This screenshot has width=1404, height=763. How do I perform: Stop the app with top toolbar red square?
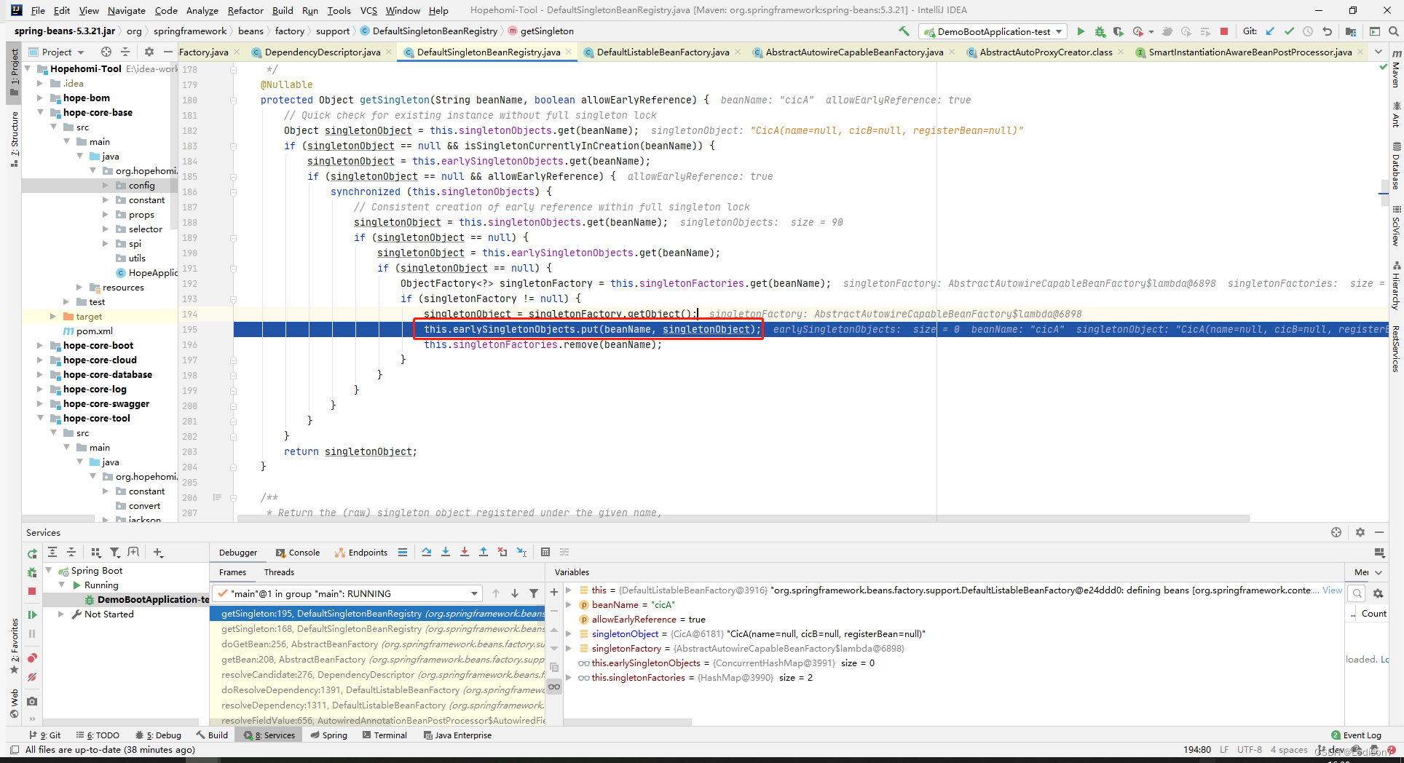point(1224,31)
